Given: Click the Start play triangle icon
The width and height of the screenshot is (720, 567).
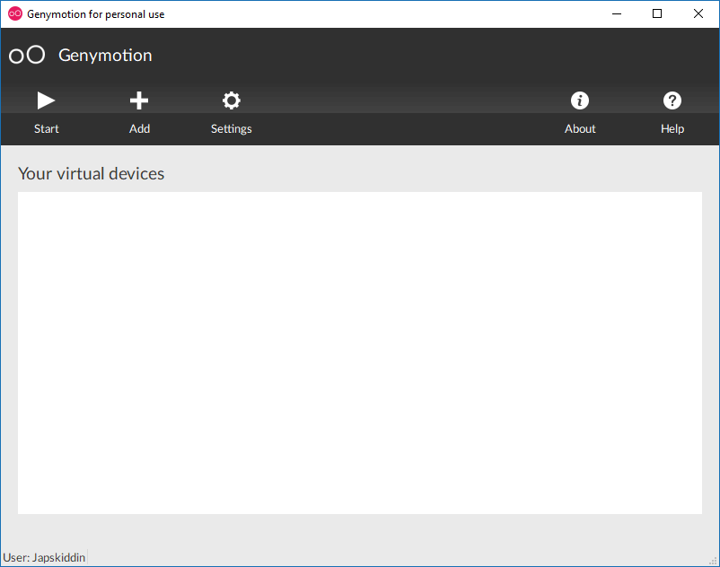Looking at the screenshot, I should click(x=46, y=100).
